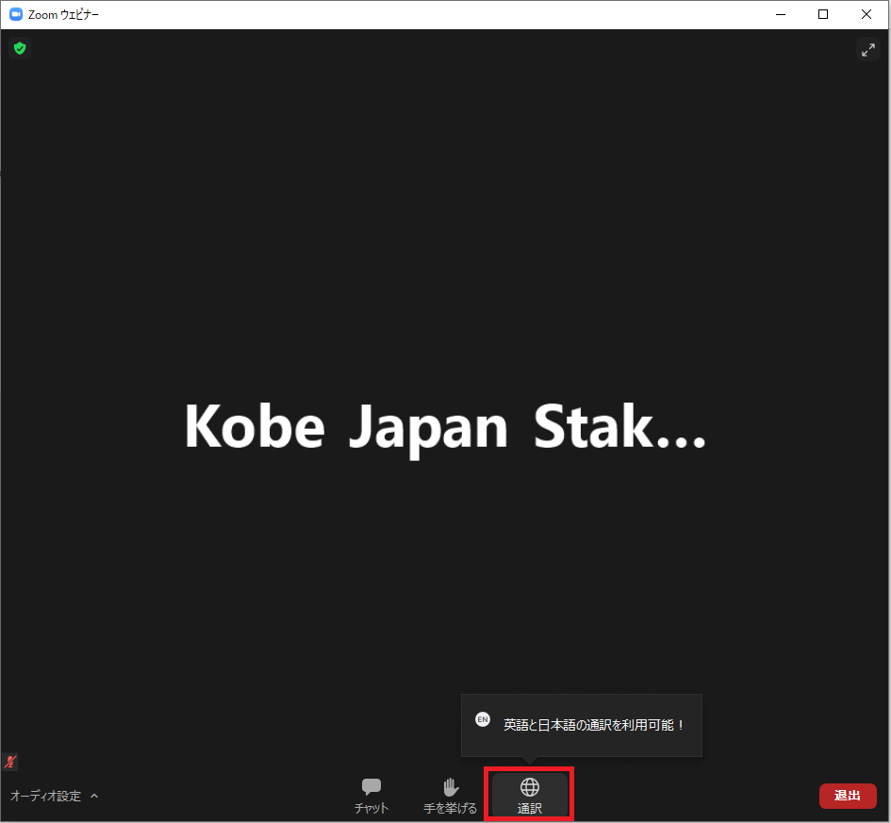Click the Zoom ウェビナー window title text
The height and width of the screenshot is (823, 891).
[x=63, y=15]
